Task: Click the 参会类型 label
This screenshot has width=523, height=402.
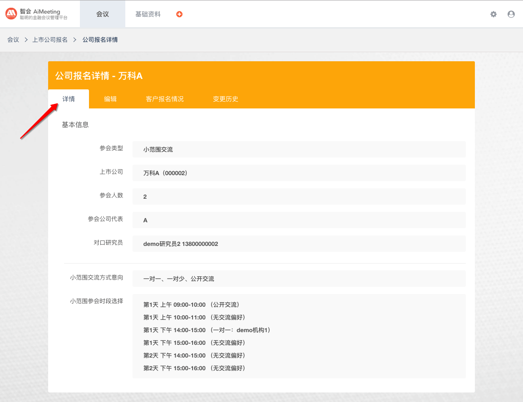Action: pyautogui.click(x=111, y=148)
